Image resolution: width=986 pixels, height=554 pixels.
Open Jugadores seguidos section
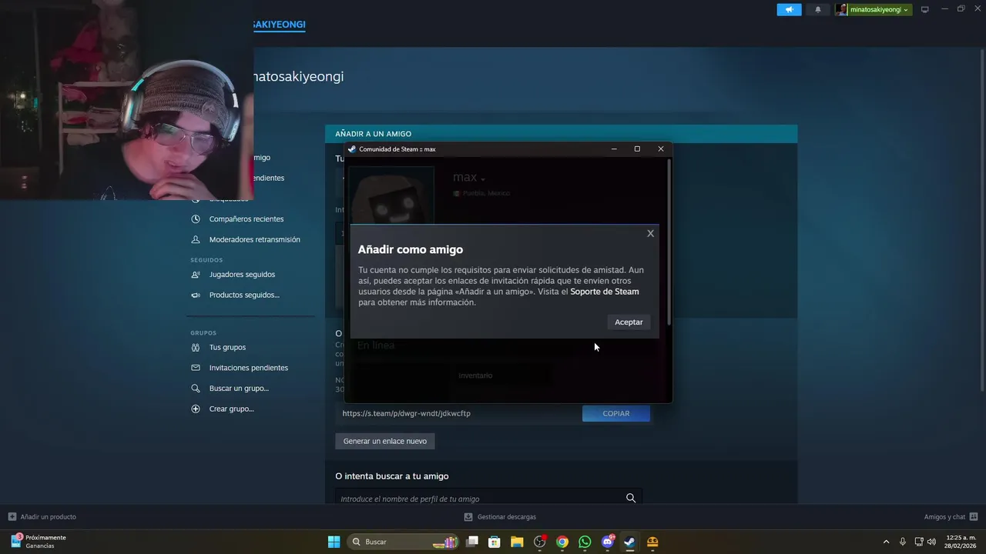(x=242, y=274)
